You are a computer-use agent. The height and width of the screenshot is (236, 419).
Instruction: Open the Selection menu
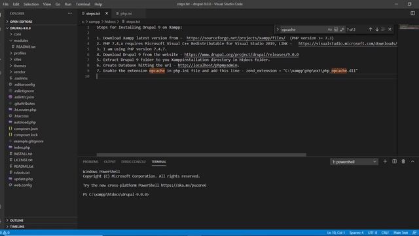(x=31, y=5)
